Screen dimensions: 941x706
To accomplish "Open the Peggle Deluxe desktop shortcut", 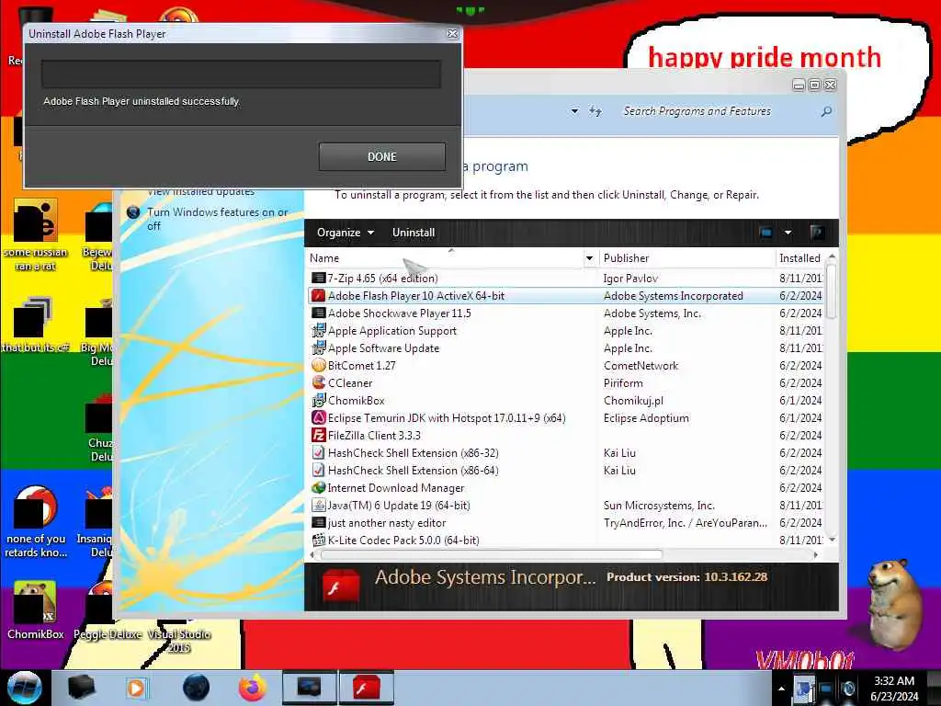I will pos(108,610).
